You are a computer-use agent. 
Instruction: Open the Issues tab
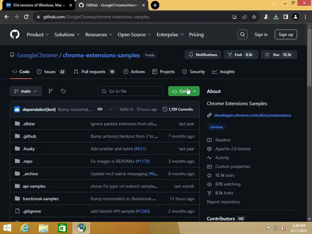point(51,72)
